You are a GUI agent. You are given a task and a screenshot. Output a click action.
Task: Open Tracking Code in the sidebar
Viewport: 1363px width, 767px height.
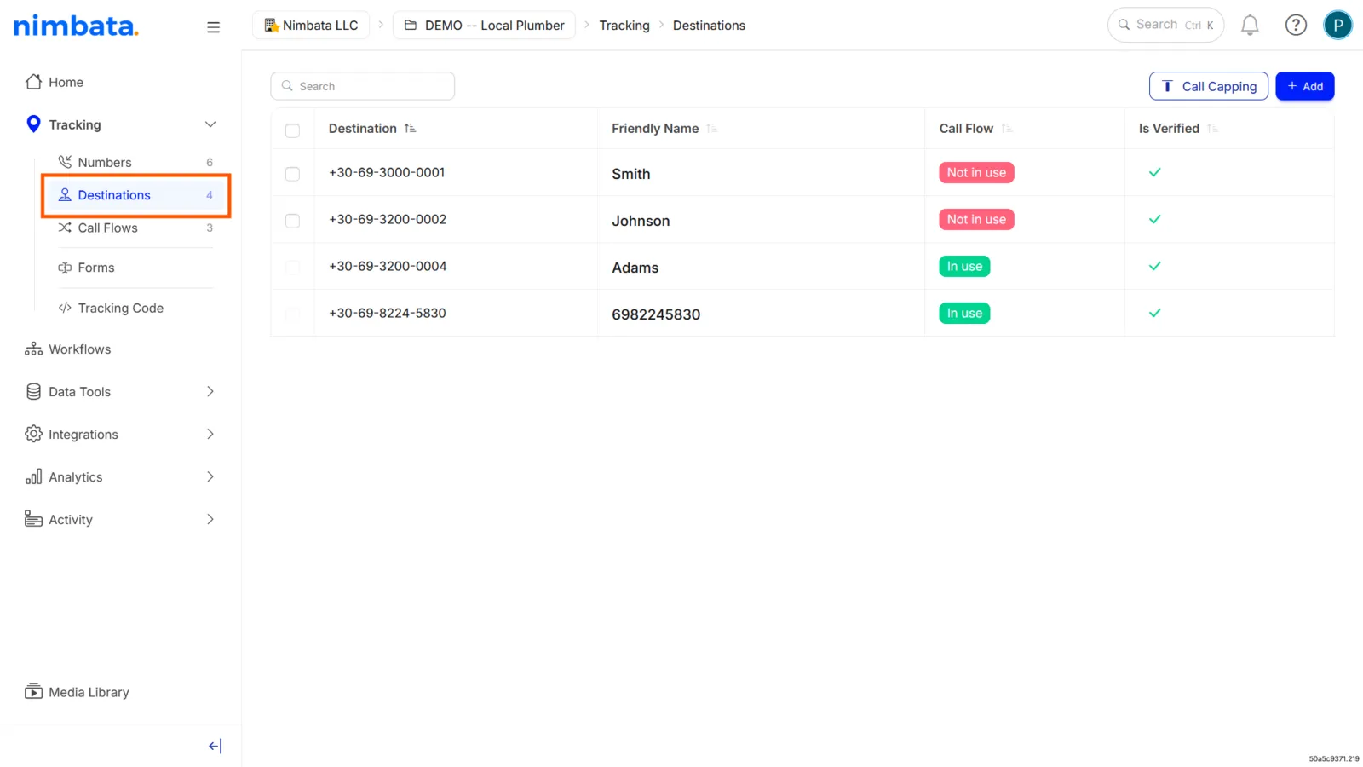135,308
